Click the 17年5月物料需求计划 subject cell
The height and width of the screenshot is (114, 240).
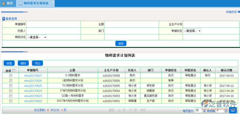pyautogui.click(x=73, y=91)
